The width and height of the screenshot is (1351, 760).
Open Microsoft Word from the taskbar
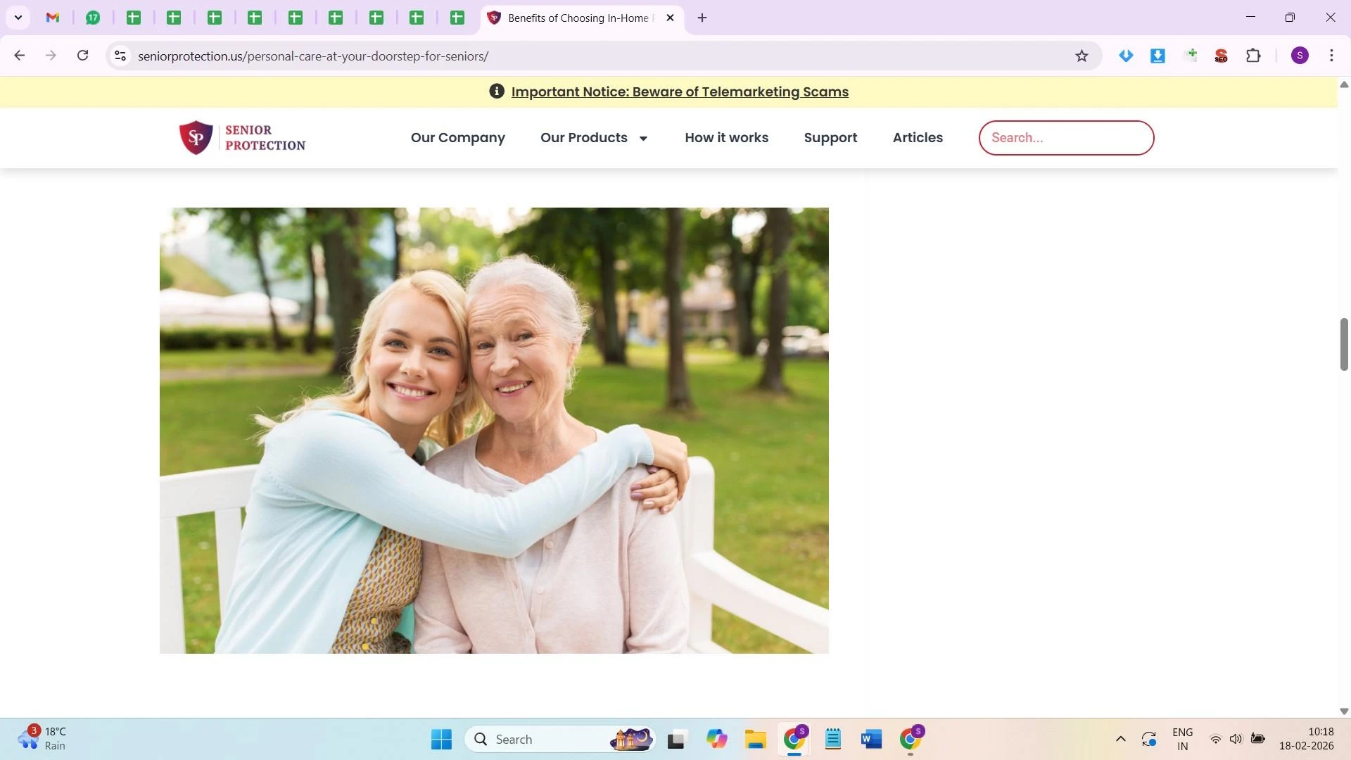point(871,740)
